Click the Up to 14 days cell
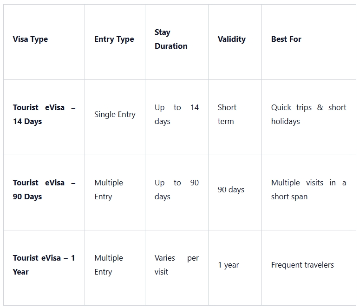359x308 pixels. [x=176, y=114]
